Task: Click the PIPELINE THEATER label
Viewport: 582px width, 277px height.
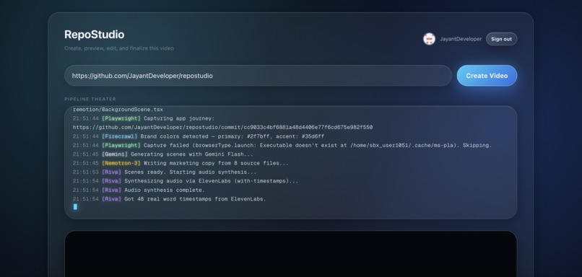Action: click(90, 99)
